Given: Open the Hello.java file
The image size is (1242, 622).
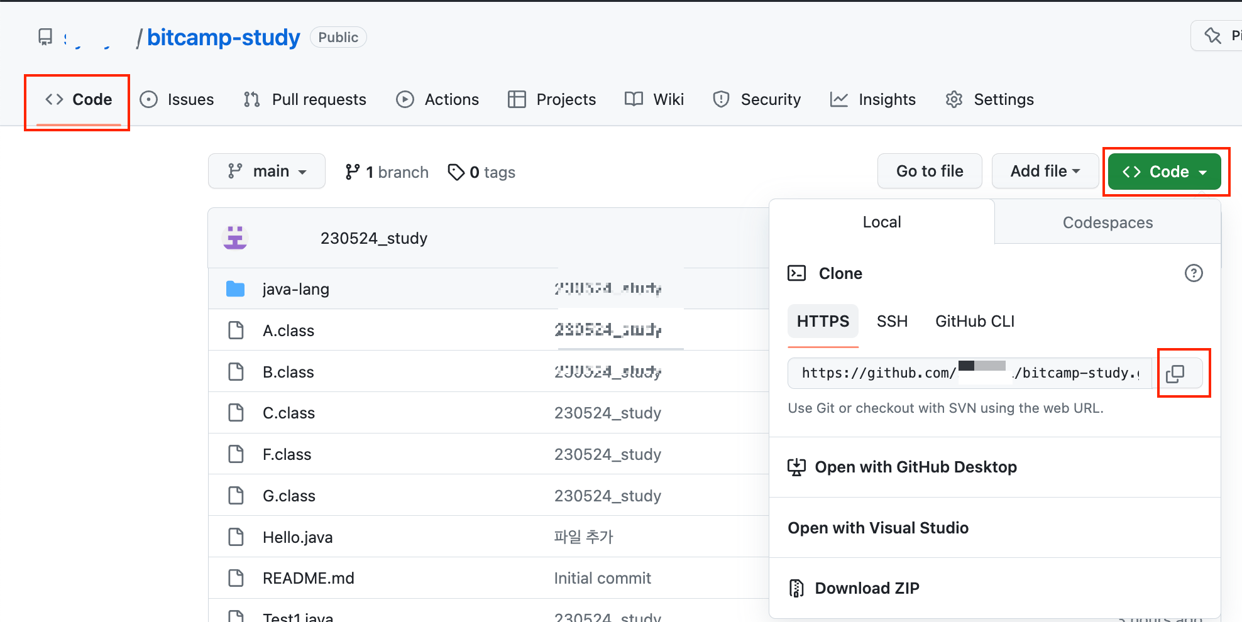Looking at the screenshot, I should (297, 537).
